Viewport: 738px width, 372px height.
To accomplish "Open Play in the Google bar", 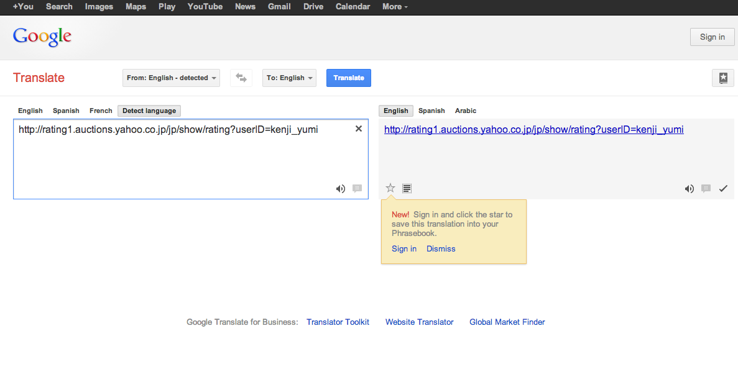I will 167,7.
